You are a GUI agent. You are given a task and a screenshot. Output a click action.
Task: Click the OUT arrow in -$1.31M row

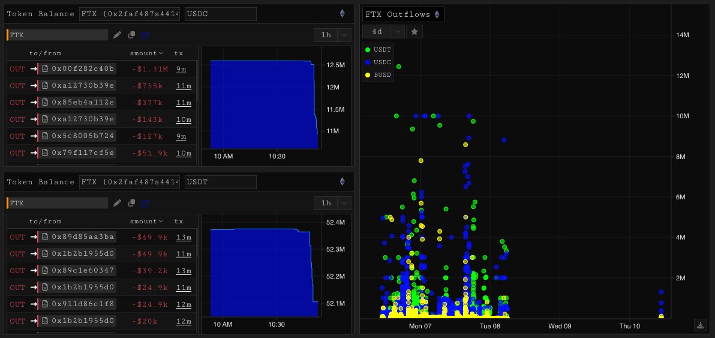click(x=34, y=69)
